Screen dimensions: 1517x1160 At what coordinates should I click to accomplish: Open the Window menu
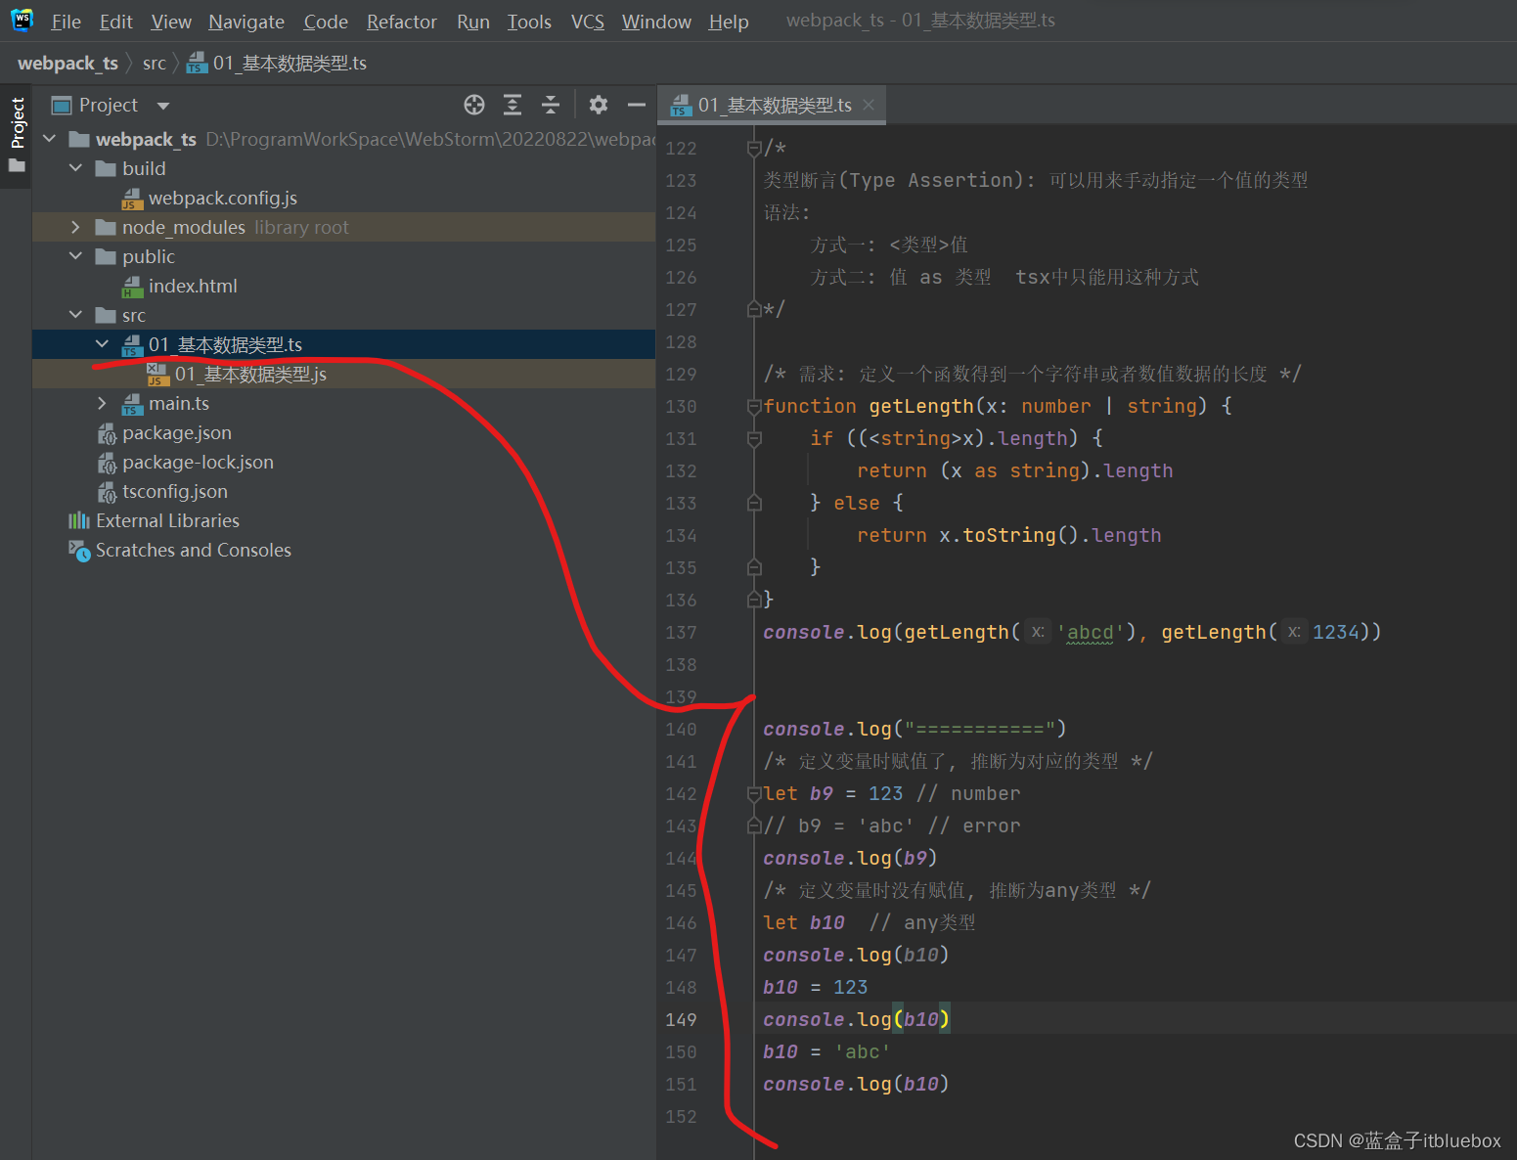(x=656, y=22)
